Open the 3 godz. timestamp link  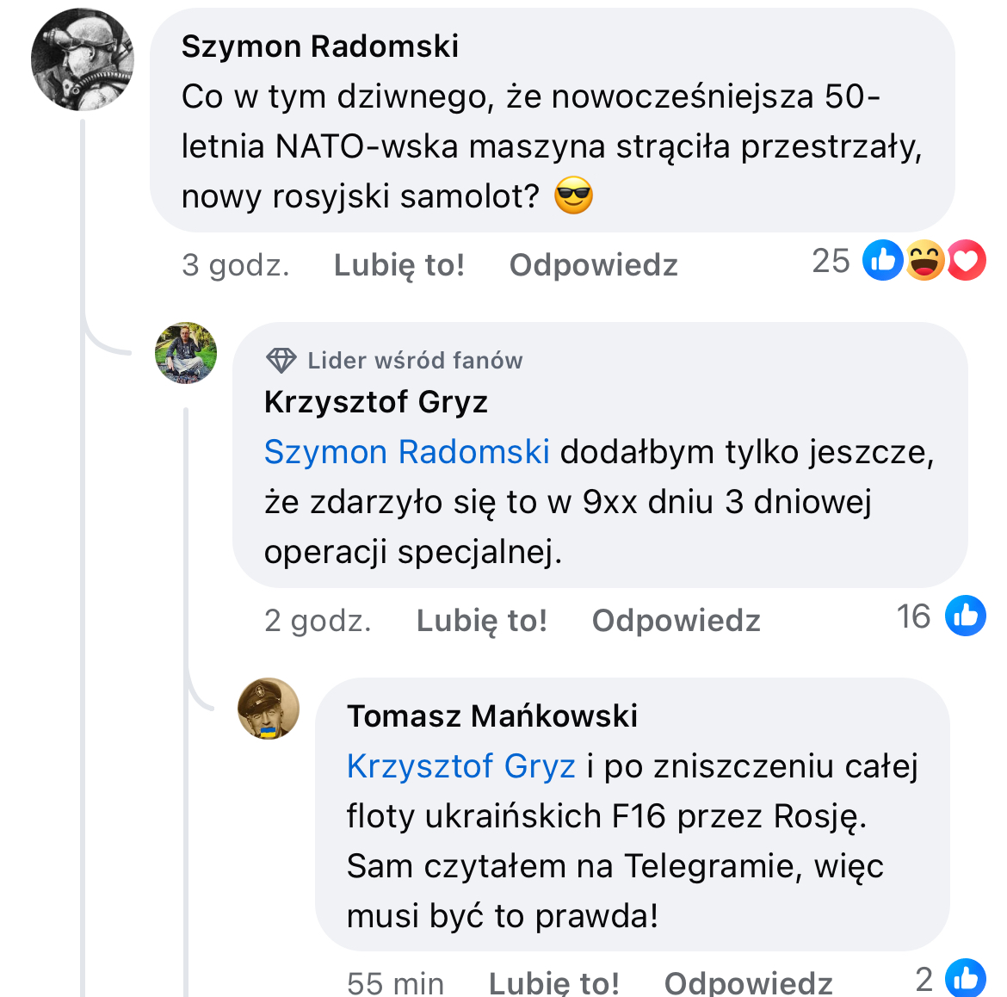click(x=236, y=265)
